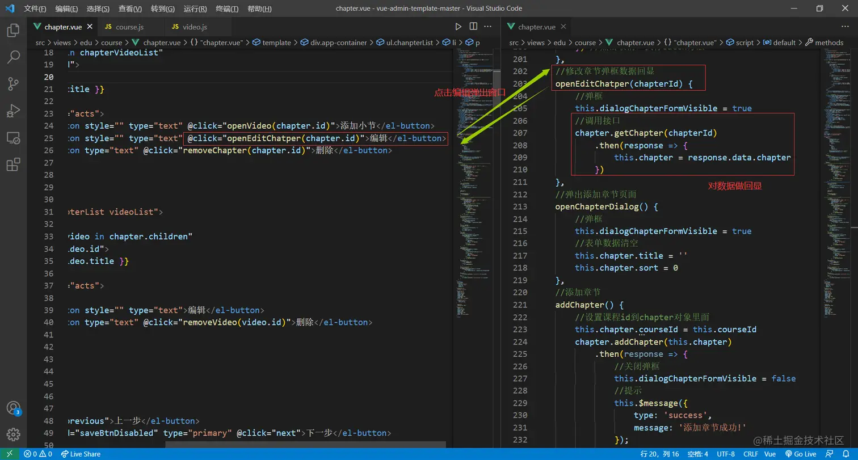Click Live Share in the status bar
Viewport: 858px width, 460px height.
(81, 454)
